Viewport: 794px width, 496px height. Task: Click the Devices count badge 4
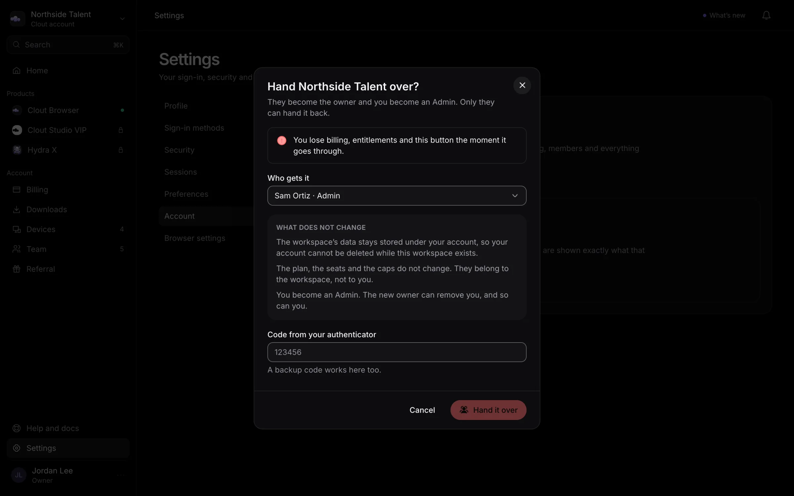pyautogui.click(x=122, y=229)
